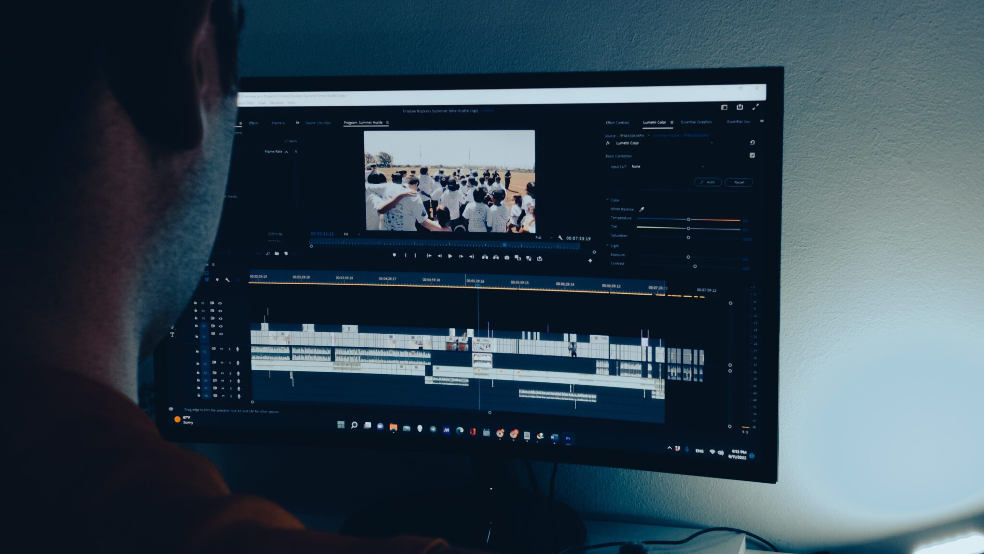Viewport: 984px width, 554px height.
Task: Solo audio track A3 with the S button
Action: [230, 373]
